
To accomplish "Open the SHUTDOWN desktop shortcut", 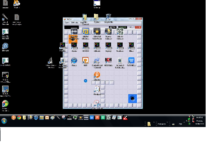I will coord(5,62).
